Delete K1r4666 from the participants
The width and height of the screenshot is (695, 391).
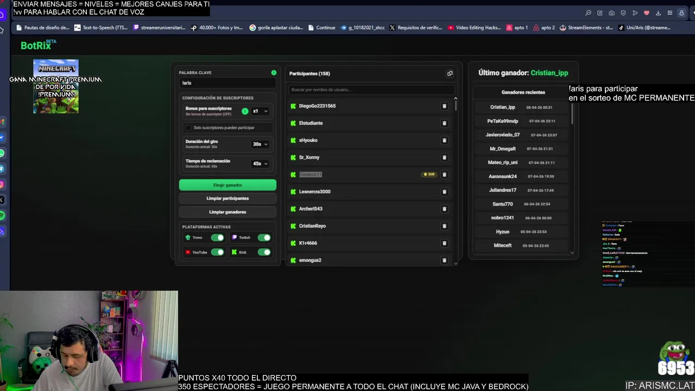pyautogui.click(x=444, y=243)
